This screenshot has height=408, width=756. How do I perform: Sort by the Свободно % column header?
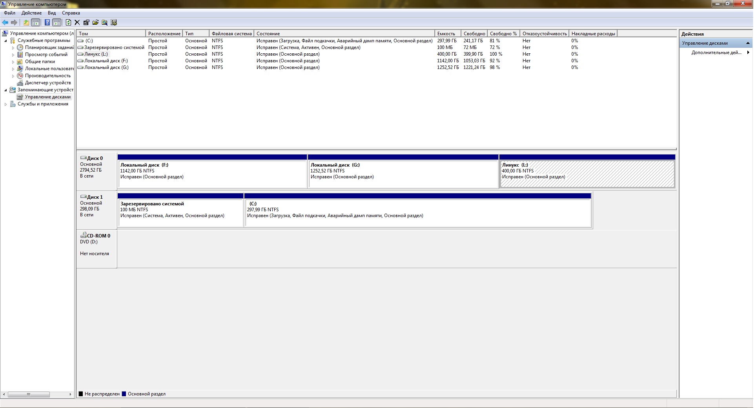[504, 34]
